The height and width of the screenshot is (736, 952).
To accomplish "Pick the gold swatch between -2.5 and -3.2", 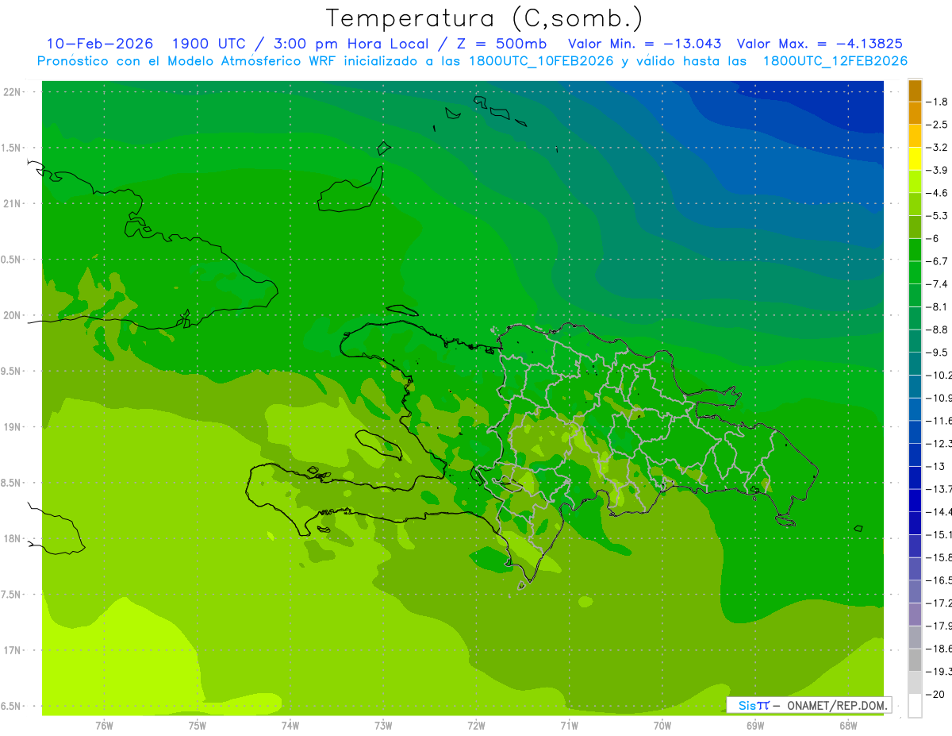I will pyautogui.click(x=915, y=136).
